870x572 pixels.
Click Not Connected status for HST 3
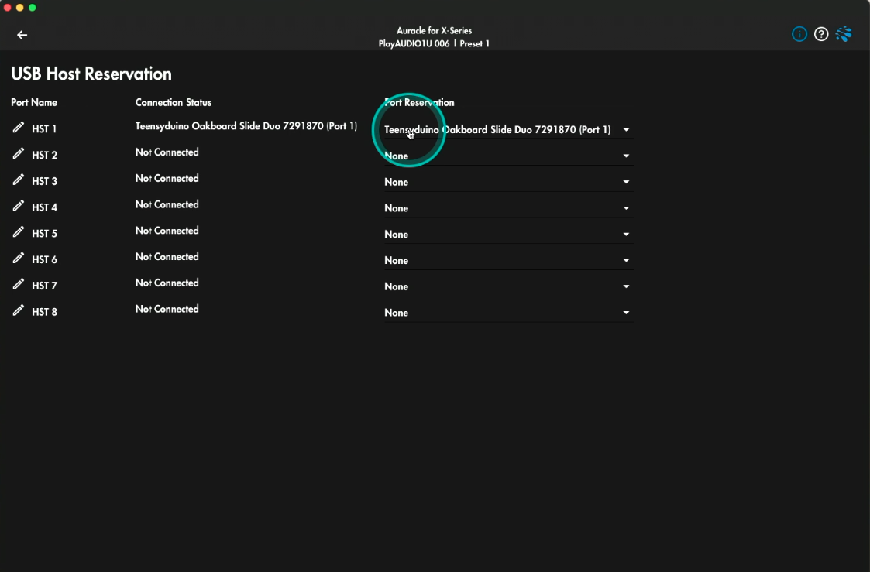click(167, 178)
